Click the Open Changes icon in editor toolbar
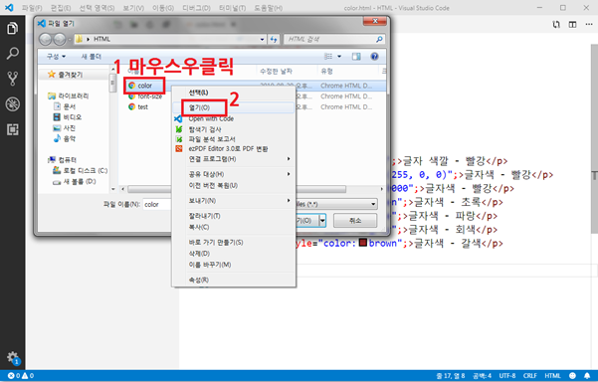The height and width of the screenshot is (382, 598). coord(556,25)
